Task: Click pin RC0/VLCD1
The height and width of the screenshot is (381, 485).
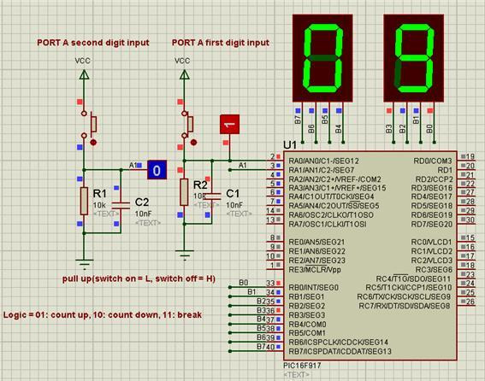Action: click(x=432, y=242)
